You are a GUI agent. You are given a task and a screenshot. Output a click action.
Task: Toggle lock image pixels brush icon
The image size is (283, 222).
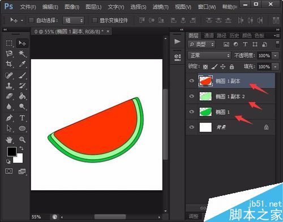pos(214,66)
